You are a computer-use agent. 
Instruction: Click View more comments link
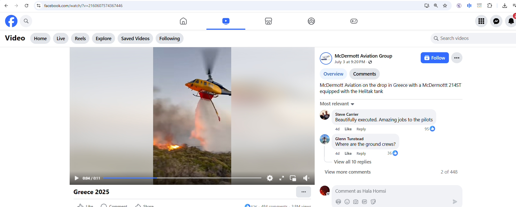pos(347,172)
